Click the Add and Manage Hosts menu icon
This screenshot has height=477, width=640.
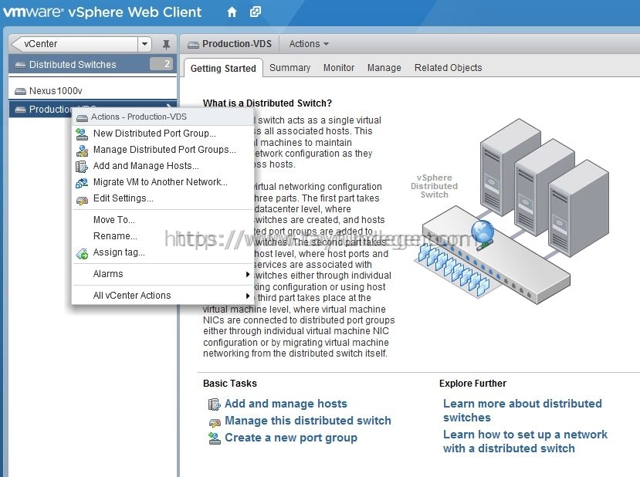[82, 167]
